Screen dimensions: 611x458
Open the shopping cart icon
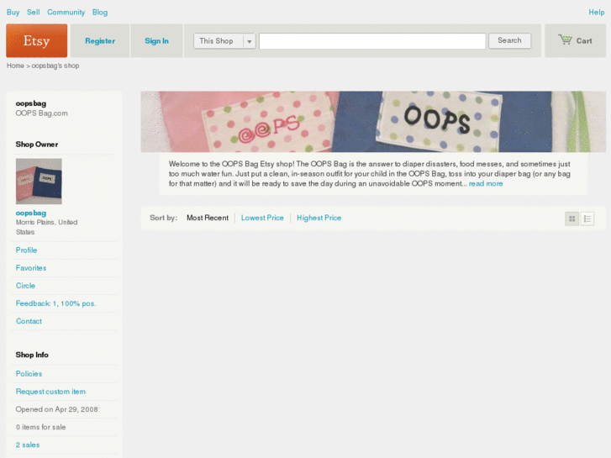tap(565, 39)
